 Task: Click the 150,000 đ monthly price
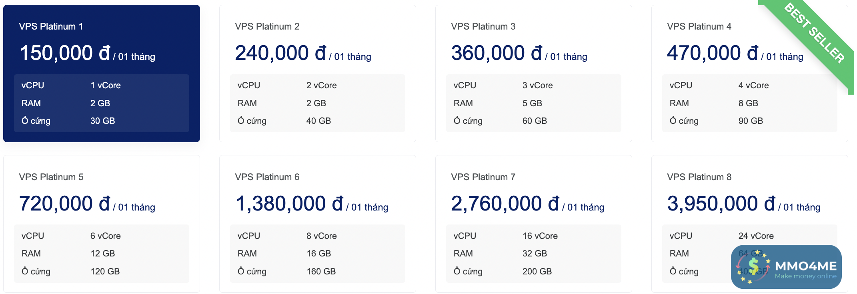click(65, 53)
